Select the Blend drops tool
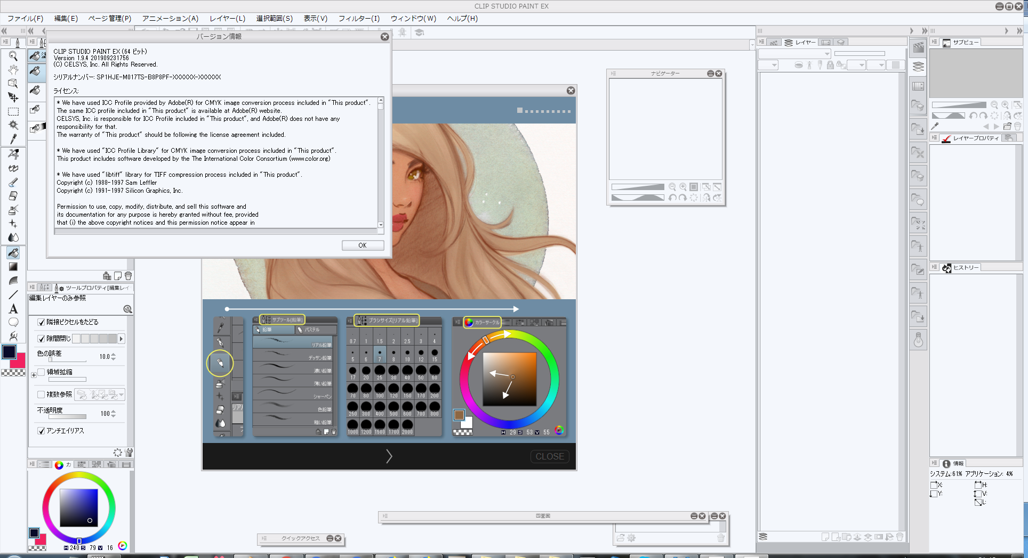 click(x=13, y=237)
